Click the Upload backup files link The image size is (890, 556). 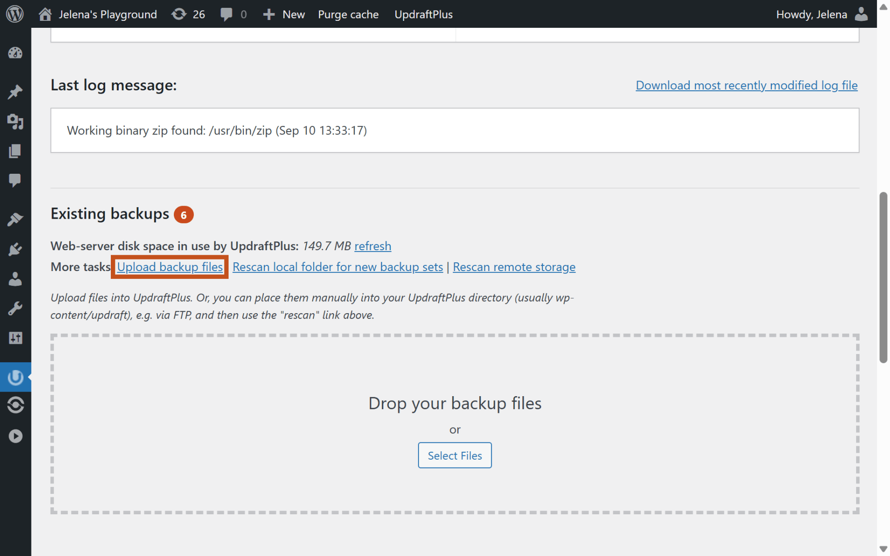pyautogui.click(x=170, y=267)
